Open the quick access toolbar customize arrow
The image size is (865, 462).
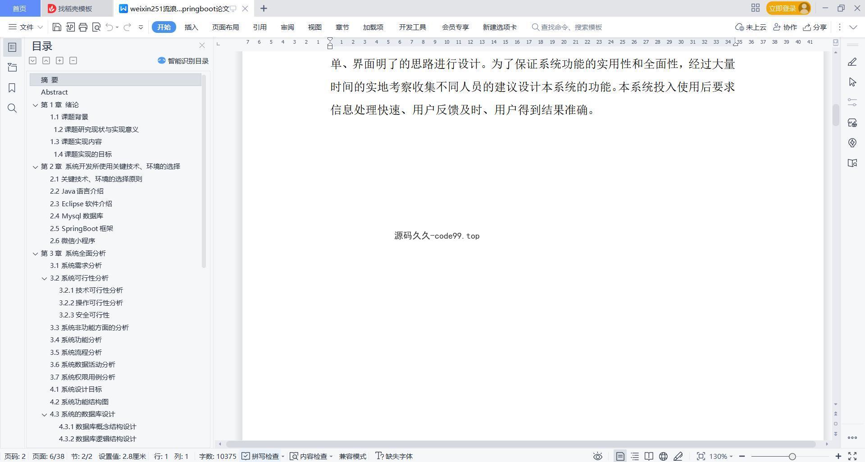pyautogui.click(x=141, y=27)
